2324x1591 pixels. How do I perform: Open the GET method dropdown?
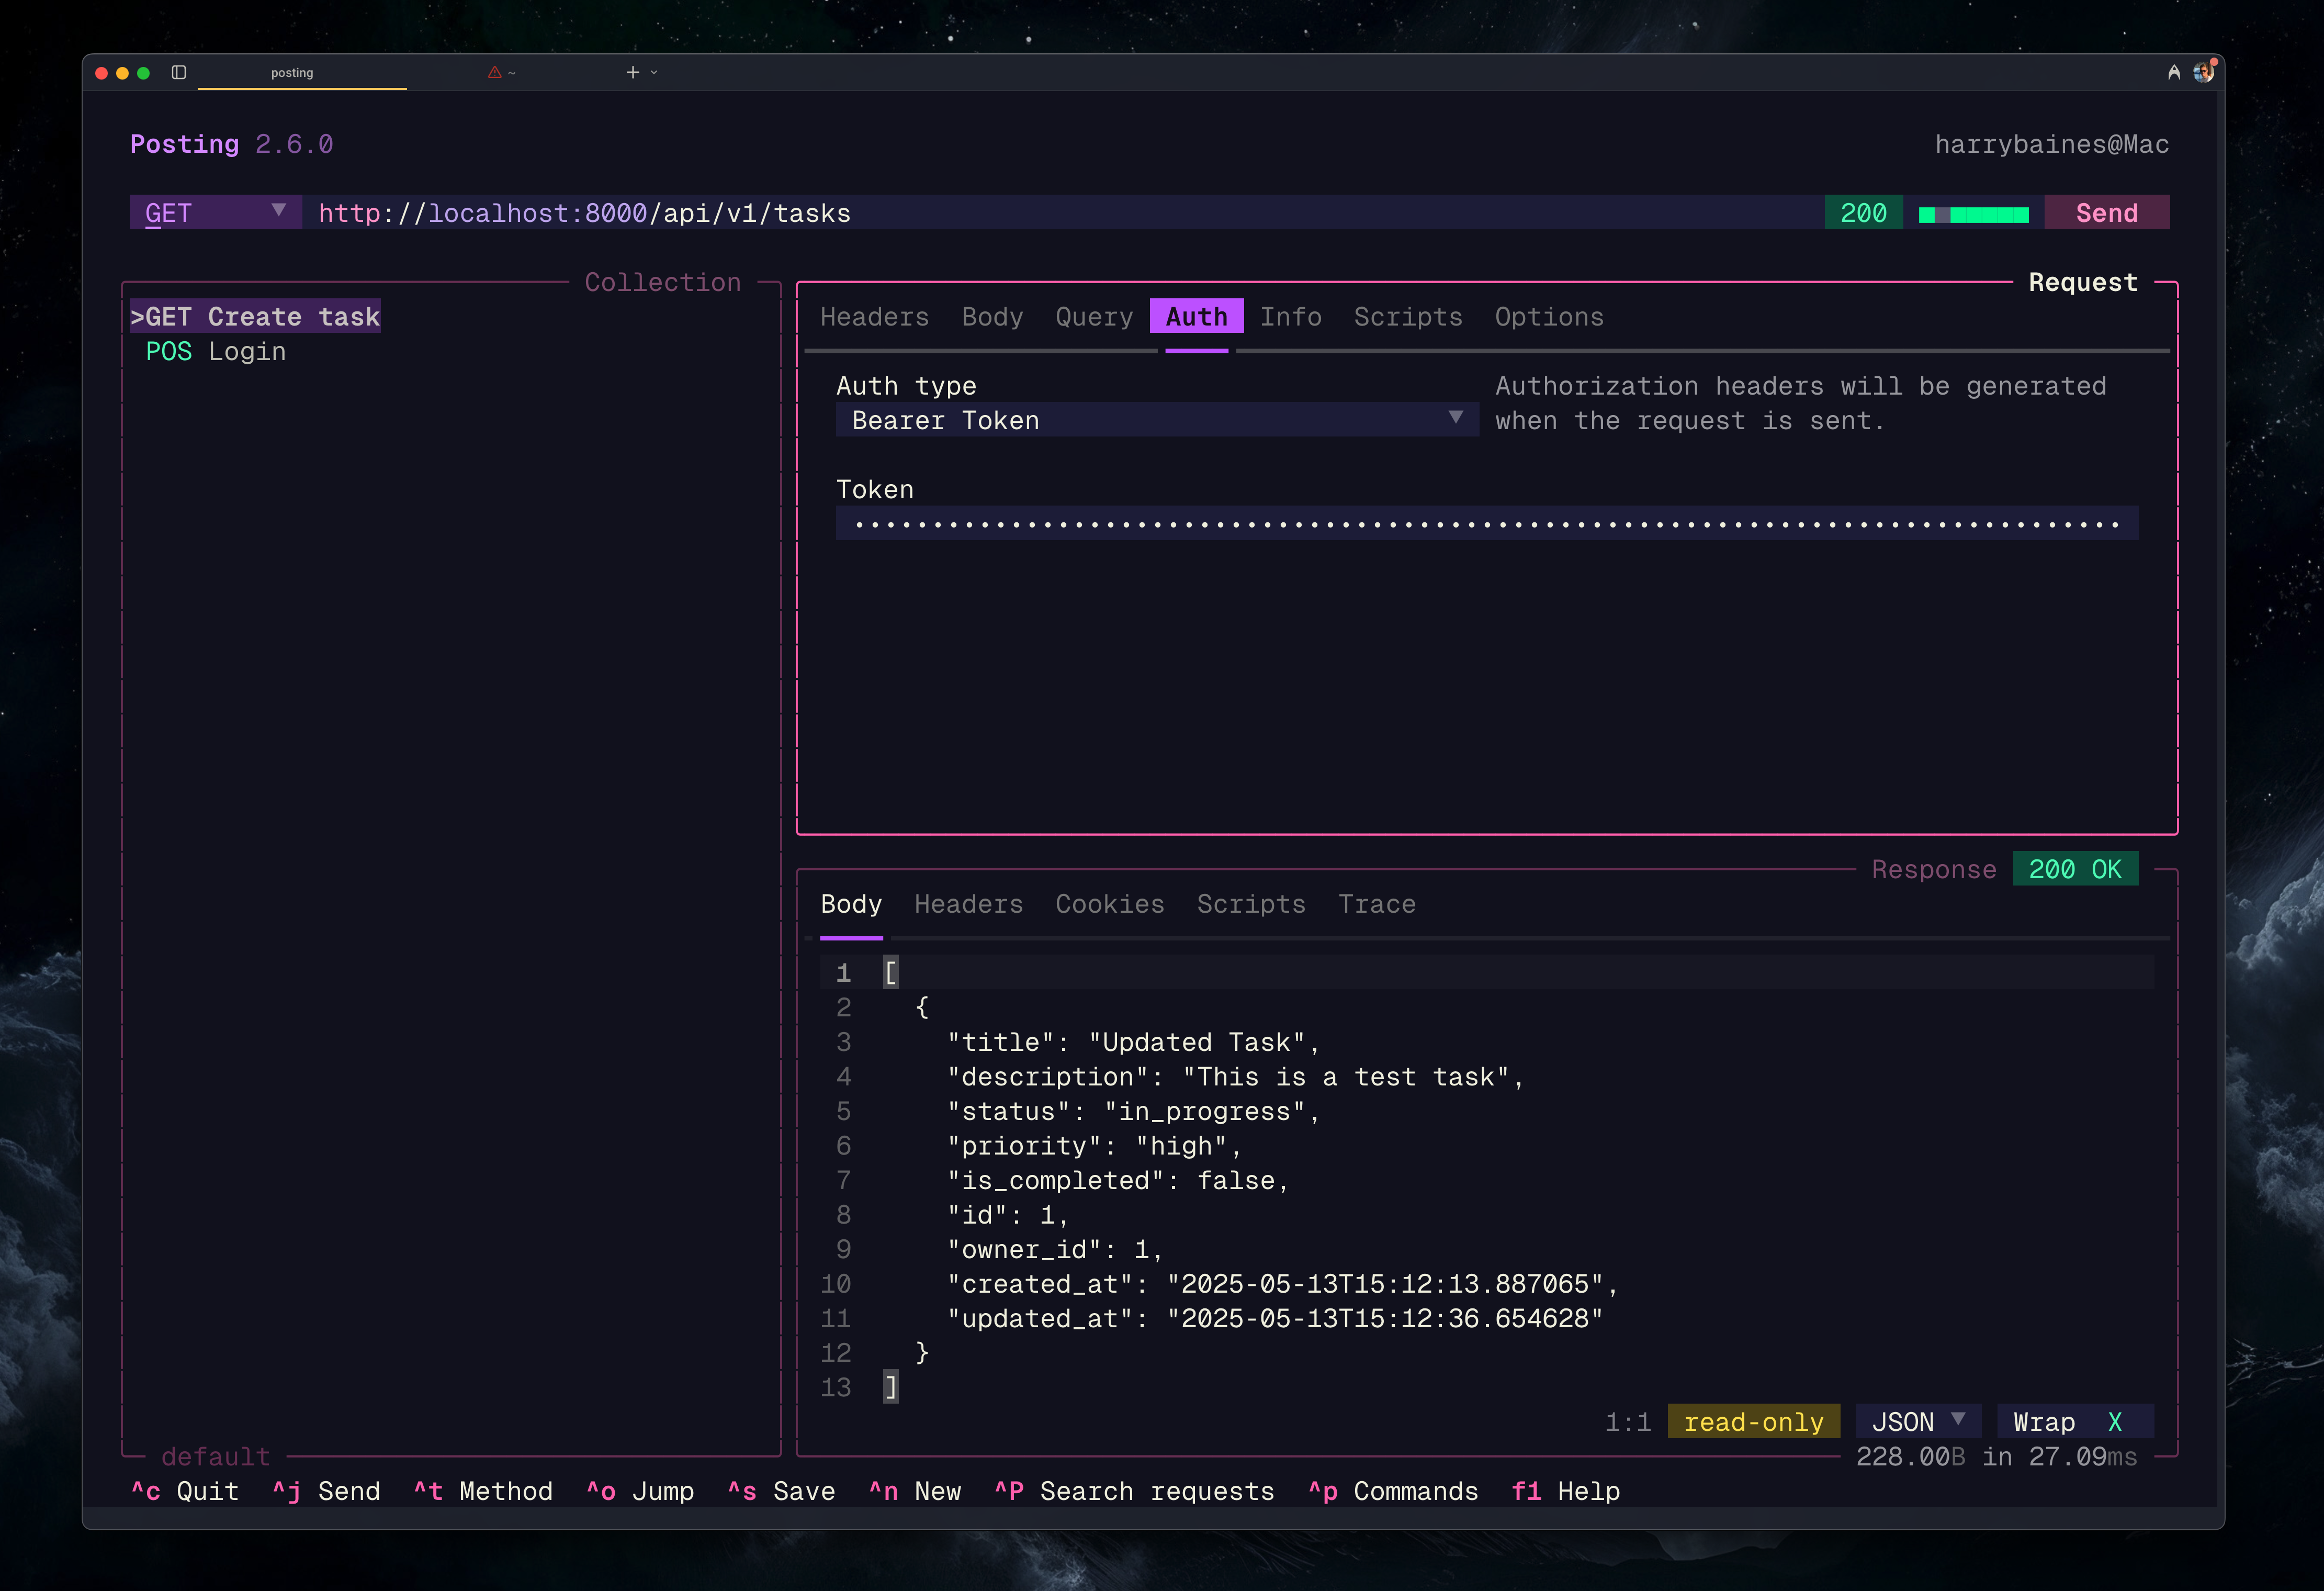click(215, 212)
